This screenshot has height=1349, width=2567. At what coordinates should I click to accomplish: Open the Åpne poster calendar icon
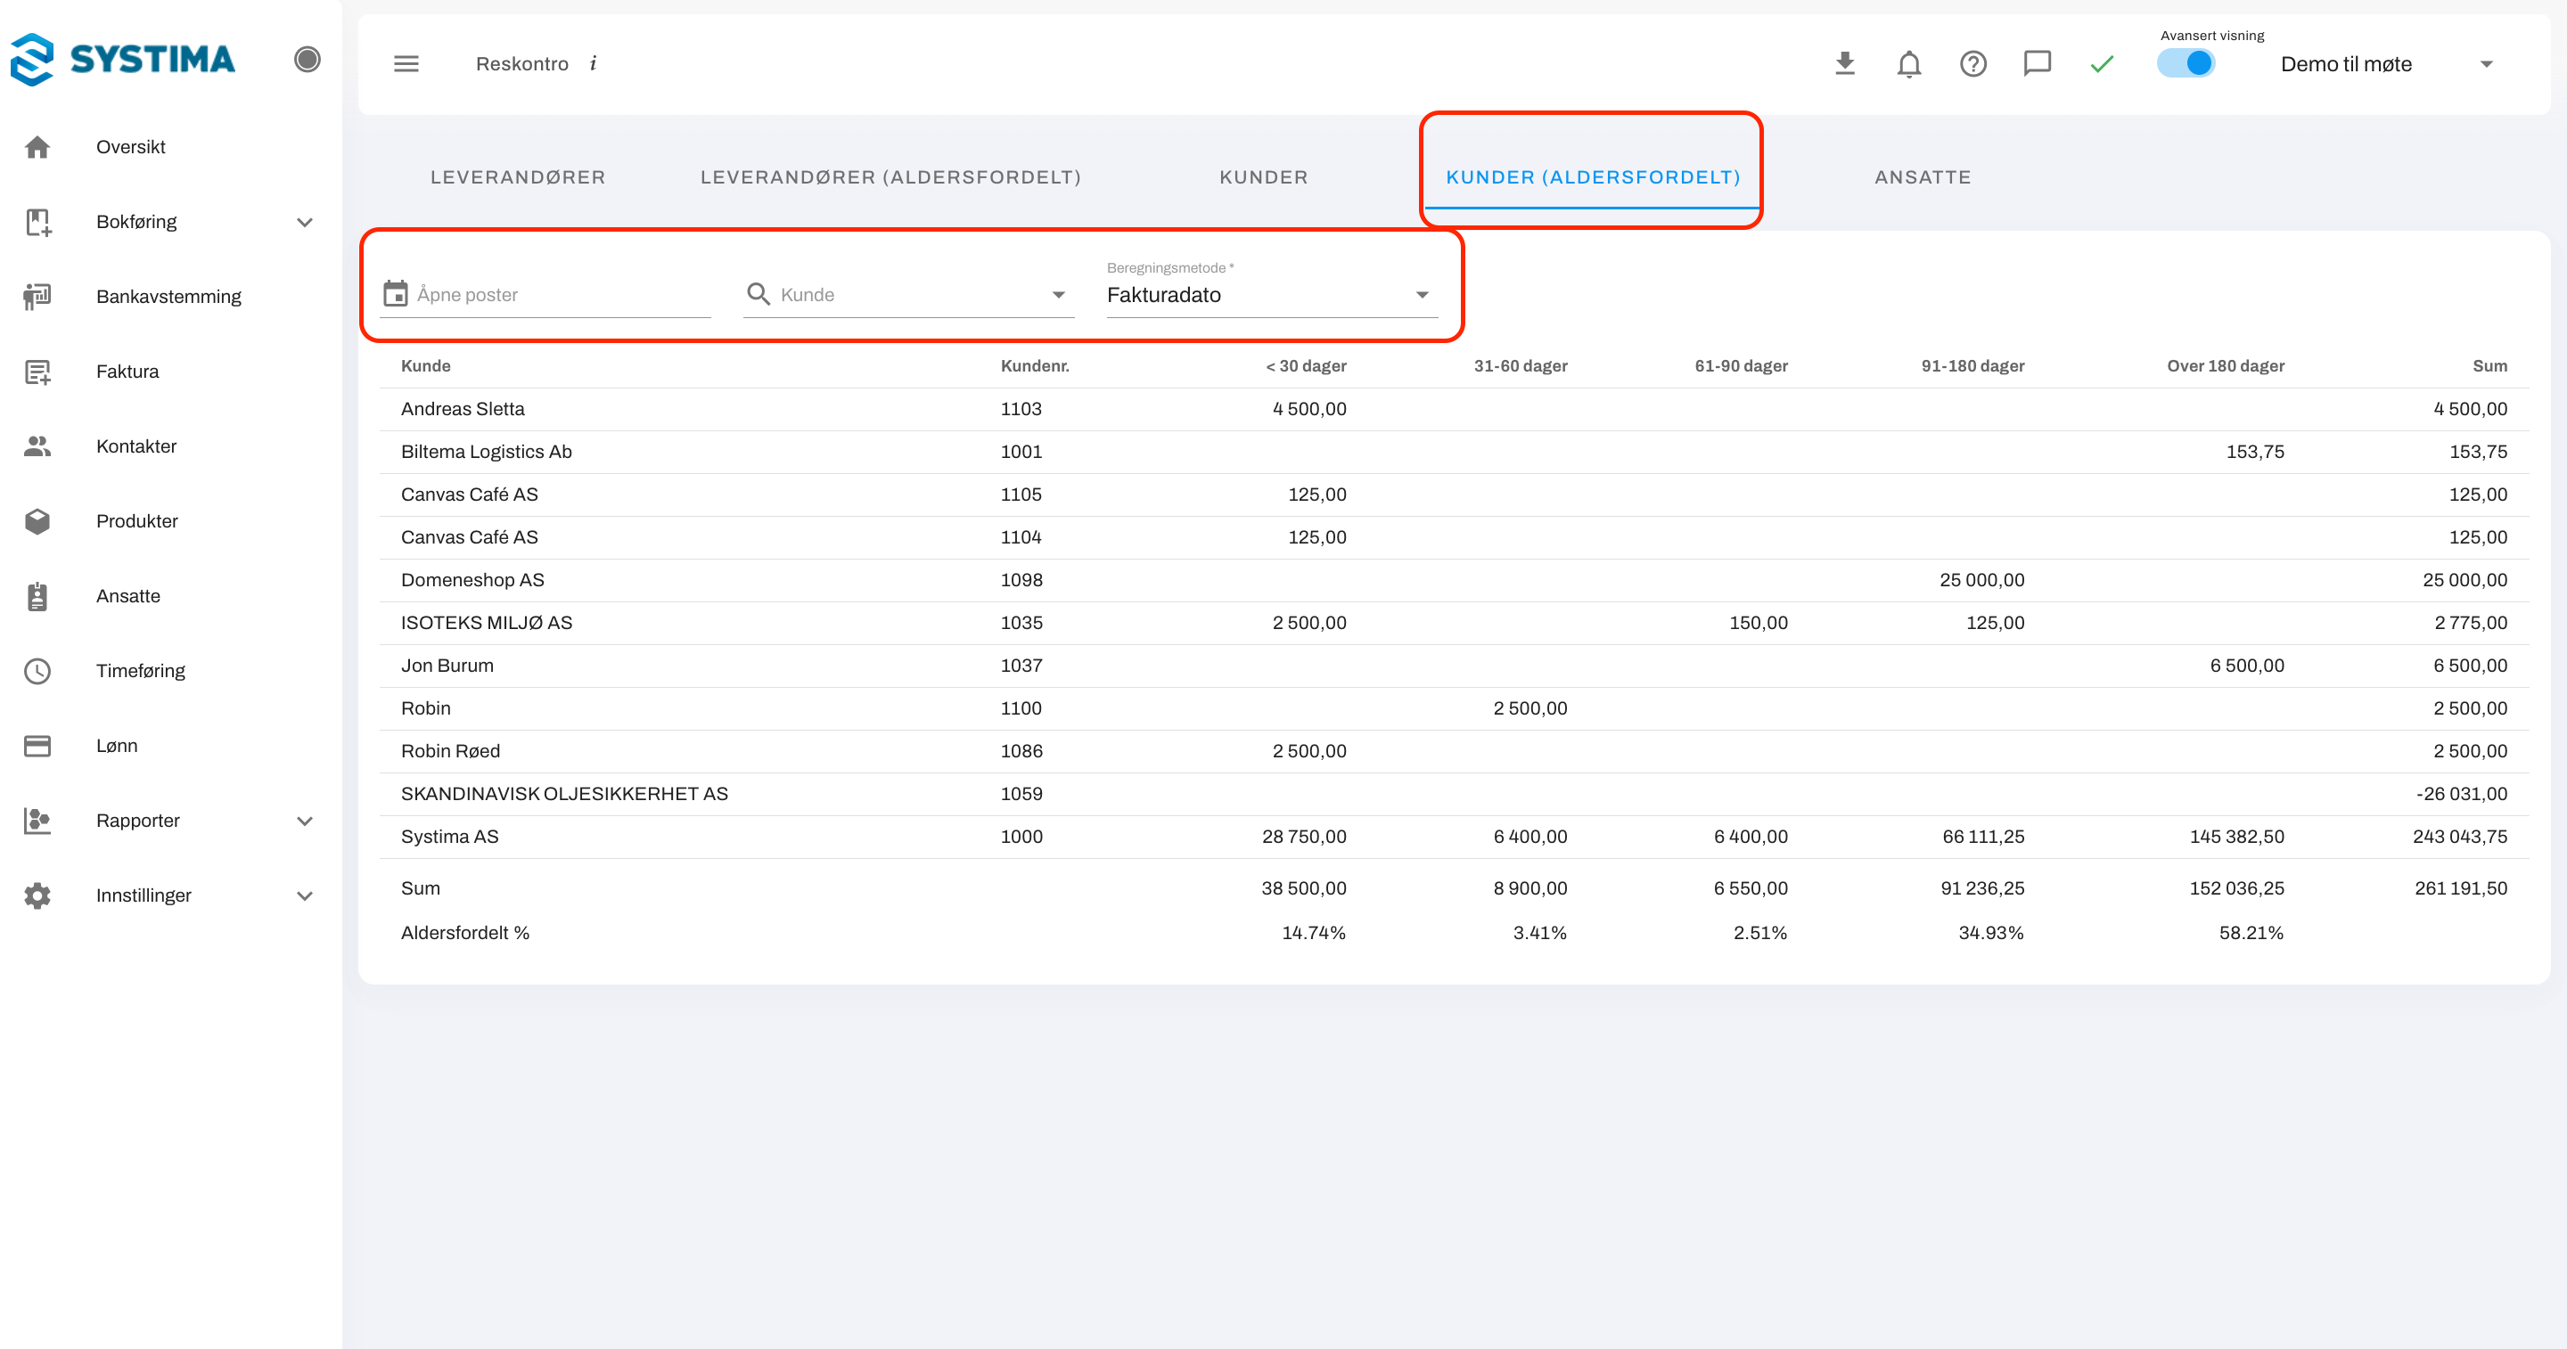[x=396, y=294]
